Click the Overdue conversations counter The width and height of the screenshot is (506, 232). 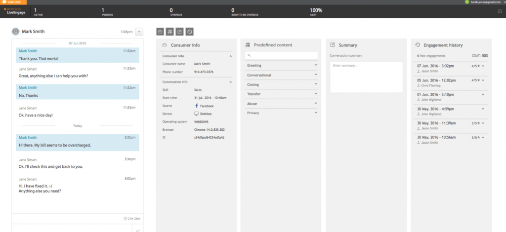[x=176, y=12]
